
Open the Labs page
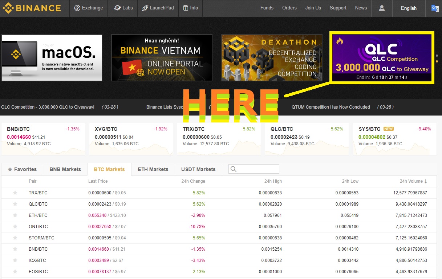123,8
